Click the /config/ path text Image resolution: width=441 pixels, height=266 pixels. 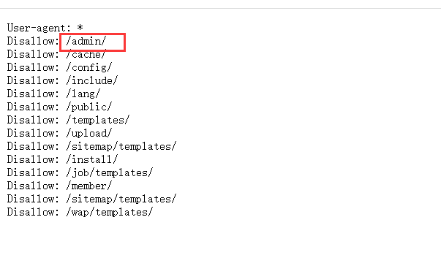coord(89,68)
